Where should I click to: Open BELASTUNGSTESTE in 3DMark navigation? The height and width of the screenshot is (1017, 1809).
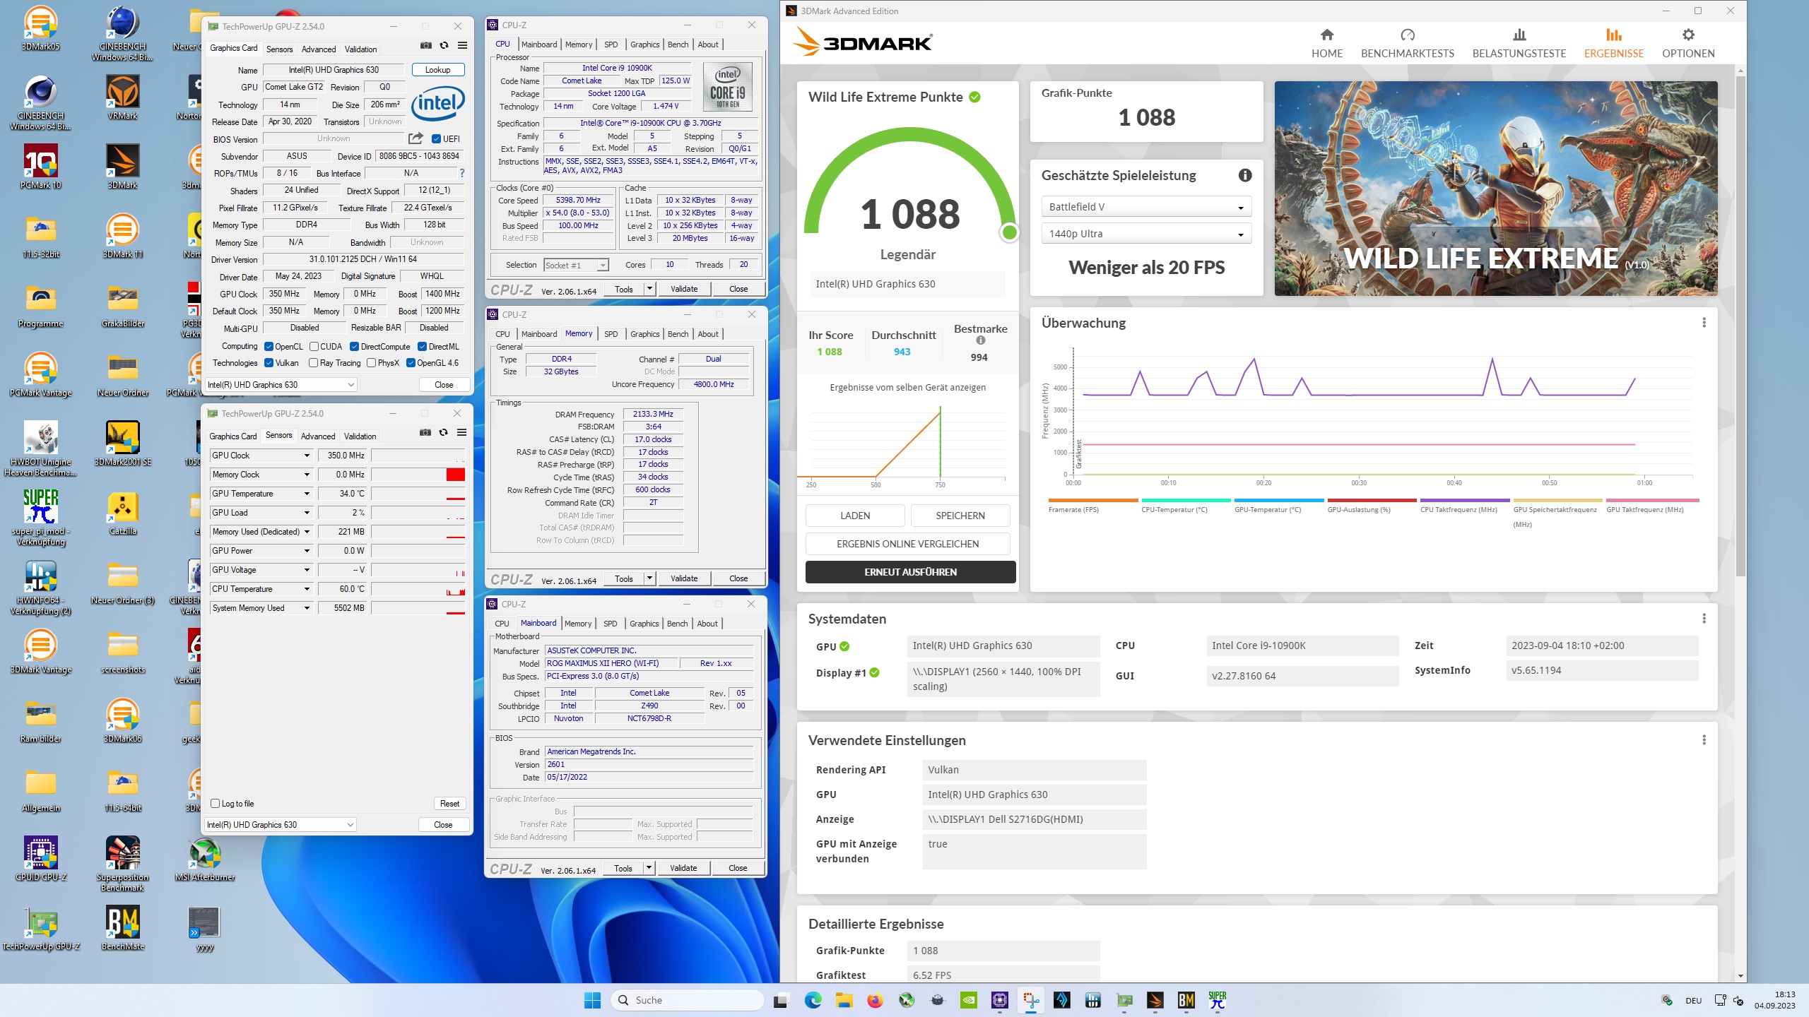click(x=1519, y=43)
